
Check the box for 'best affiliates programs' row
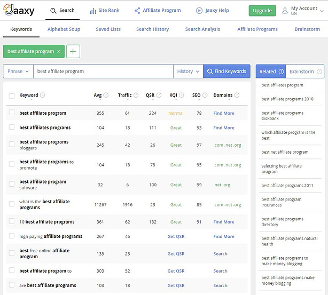click(12, 127)
